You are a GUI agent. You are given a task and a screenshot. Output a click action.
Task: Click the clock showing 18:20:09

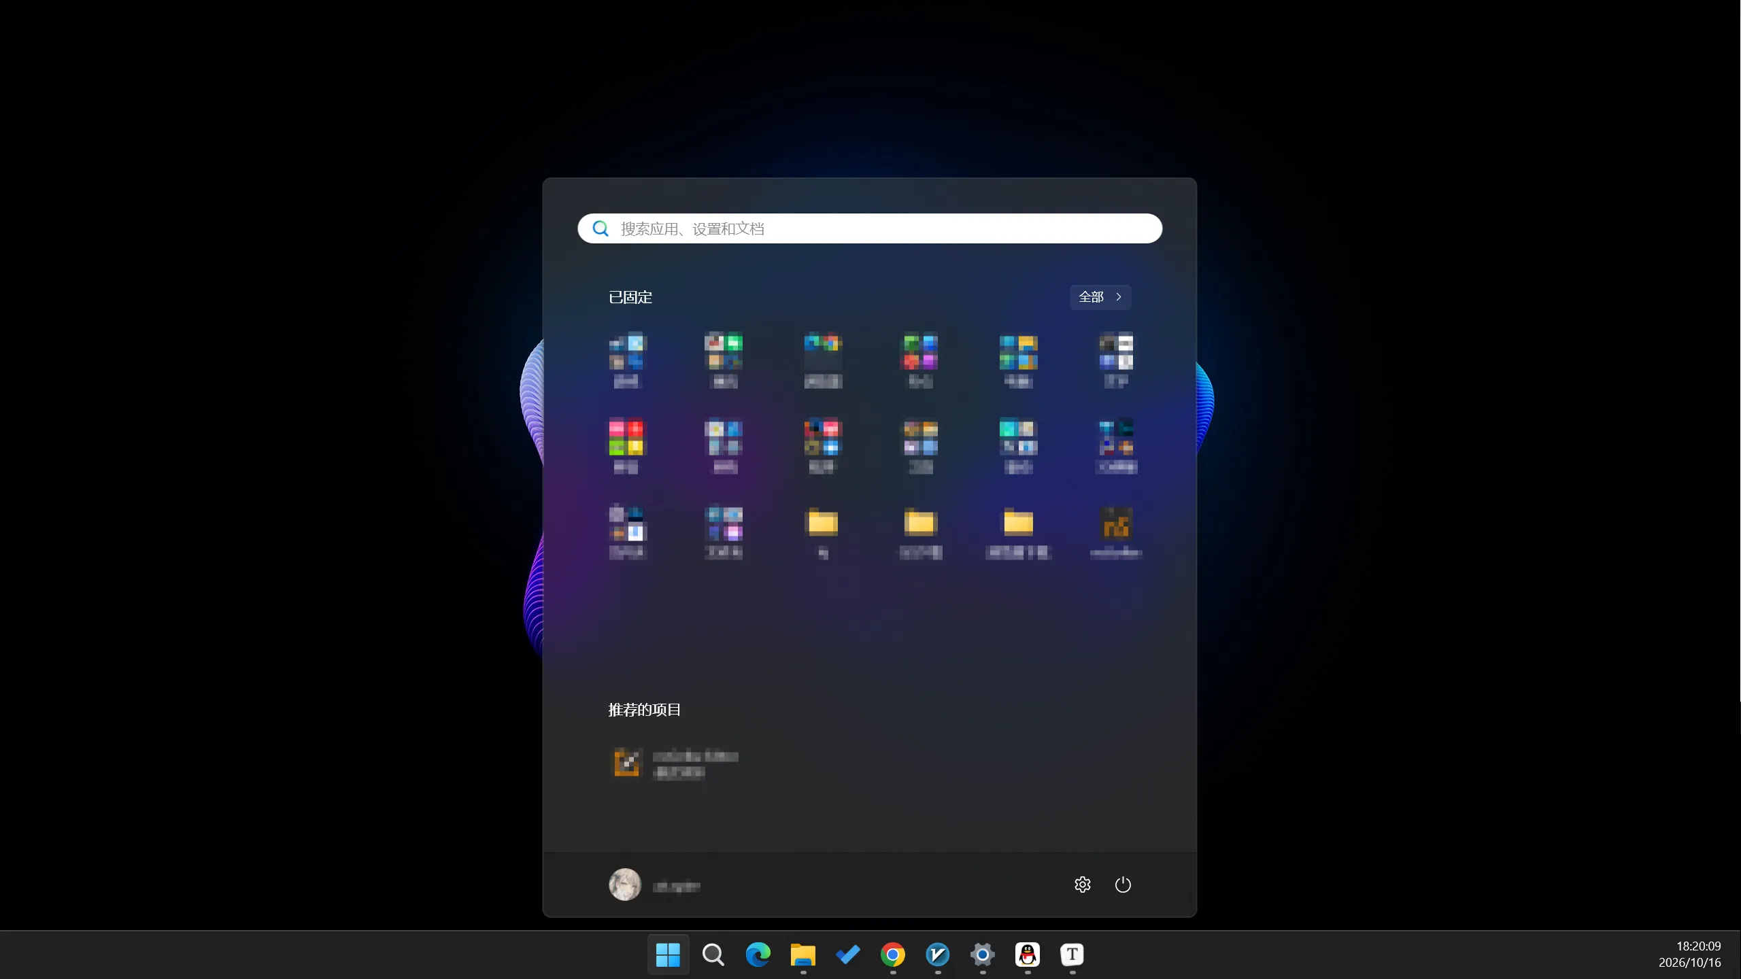click(x=1698, y=946)
